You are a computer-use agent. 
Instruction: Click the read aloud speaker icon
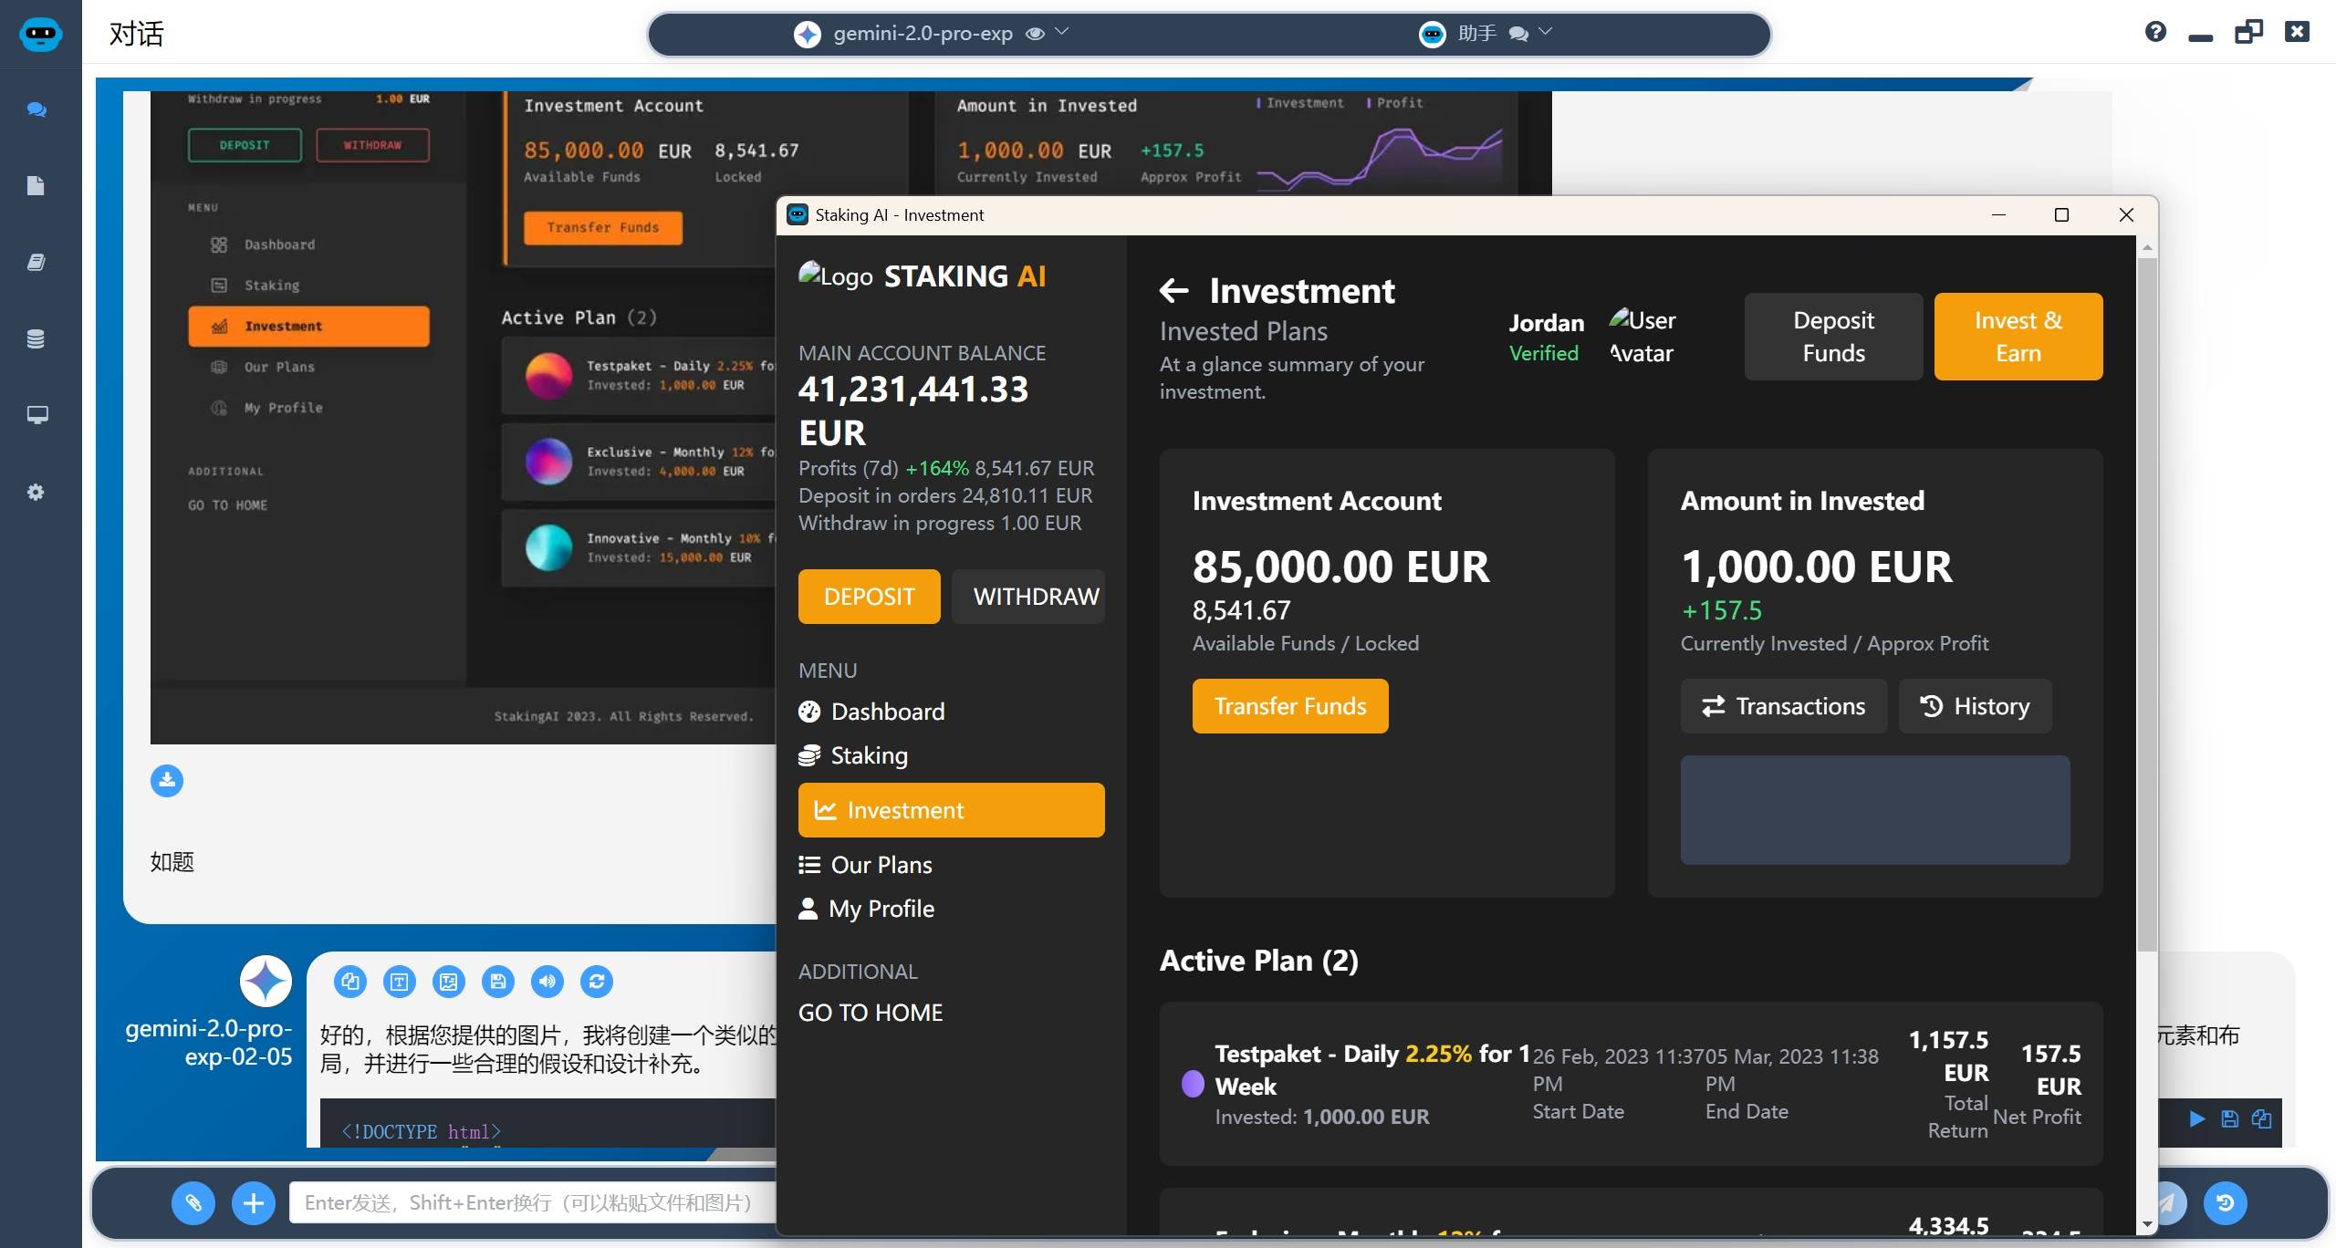[x=547, y=982]
